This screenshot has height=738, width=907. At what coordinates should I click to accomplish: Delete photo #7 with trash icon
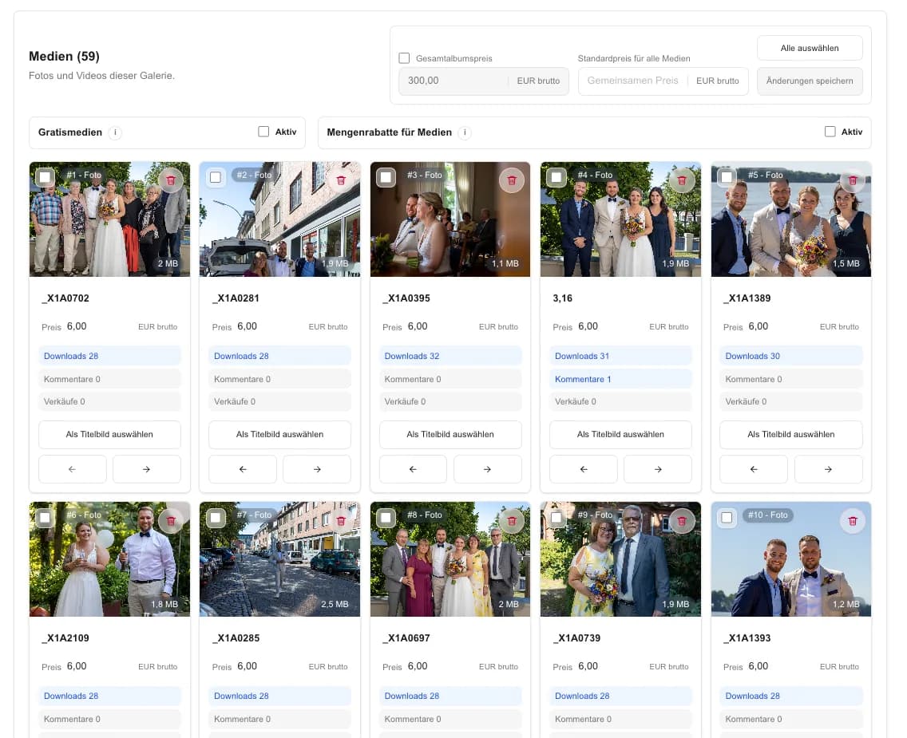click(341, 521)
